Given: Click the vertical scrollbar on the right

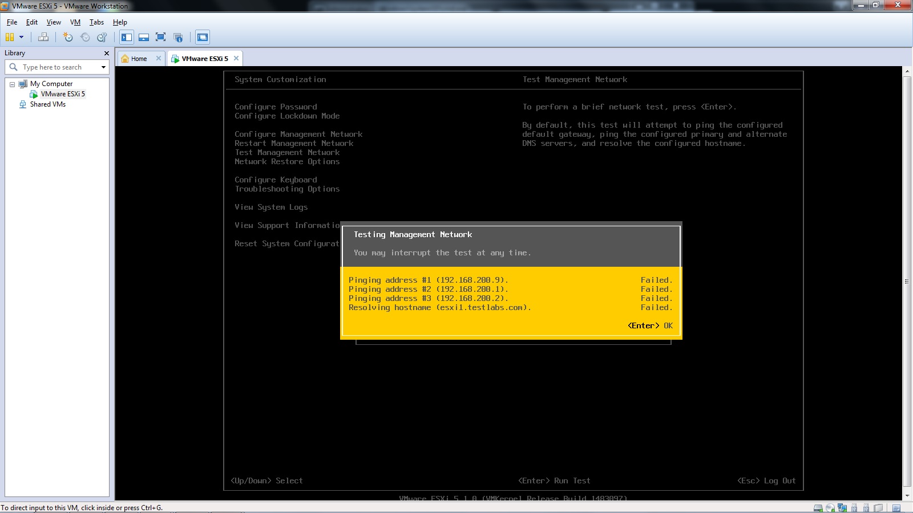Looking at the screenshot, I should (x=907, y=280).
